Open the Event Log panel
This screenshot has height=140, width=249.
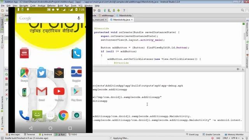[x=192, y=135]
